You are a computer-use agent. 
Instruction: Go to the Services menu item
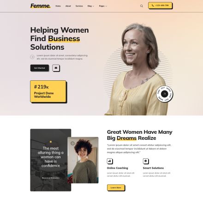coord(79,6)
